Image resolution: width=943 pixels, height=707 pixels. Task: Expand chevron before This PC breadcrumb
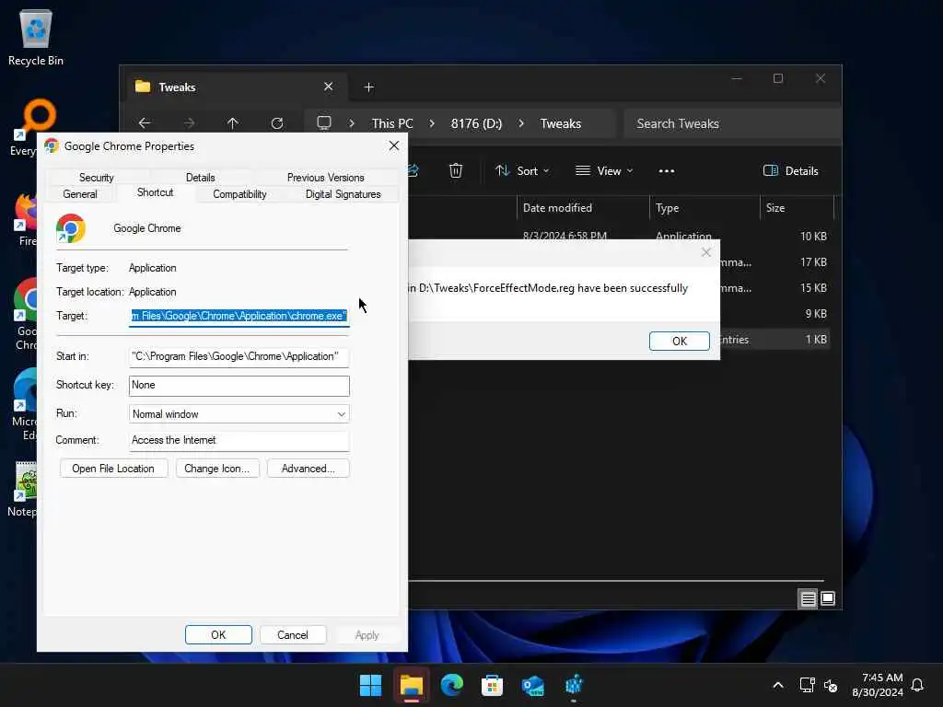tap(352, 123)
